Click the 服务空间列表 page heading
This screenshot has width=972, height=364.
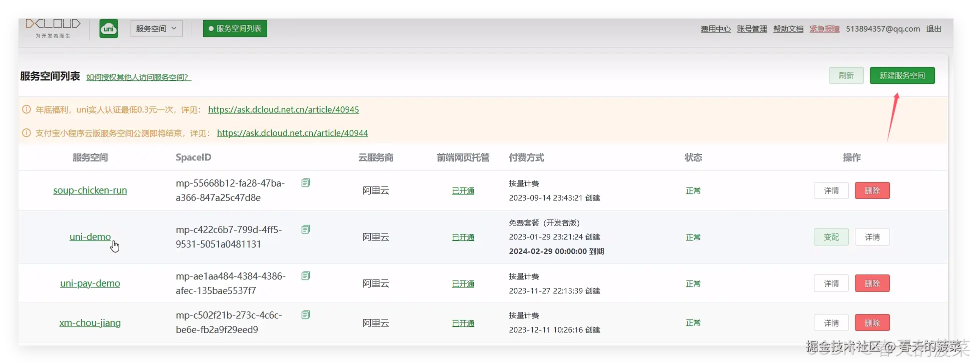[x=50, y=76]
